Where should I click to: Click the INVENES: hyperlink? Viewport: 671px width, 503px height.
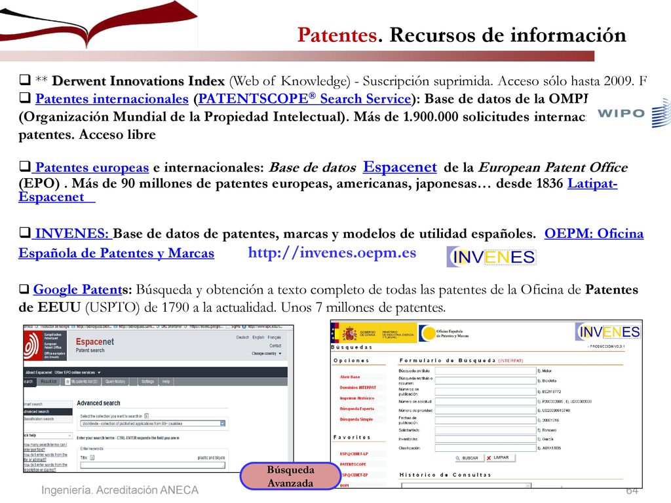coord(72,234)
